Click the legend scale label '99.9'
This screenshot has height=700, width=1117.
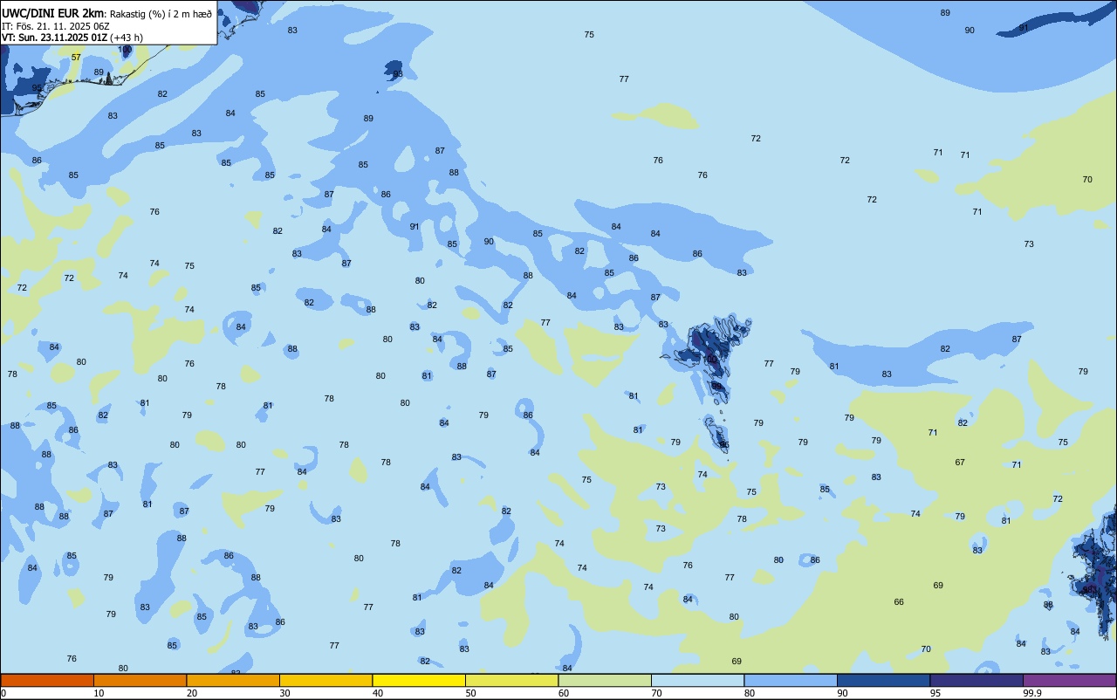coord(1032,693)
